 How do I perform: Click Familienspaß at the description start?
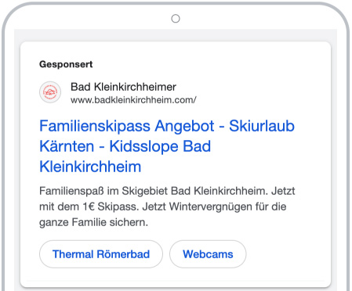[71, 191]
